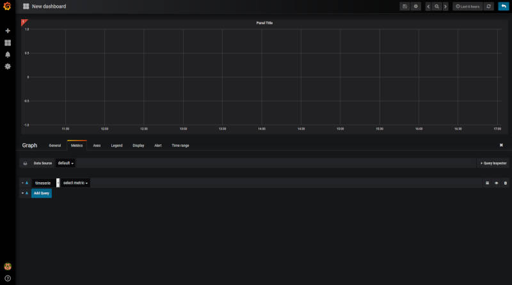Open the timeserie type selector
Screen dimensions: 512x285
coord(45,183)
